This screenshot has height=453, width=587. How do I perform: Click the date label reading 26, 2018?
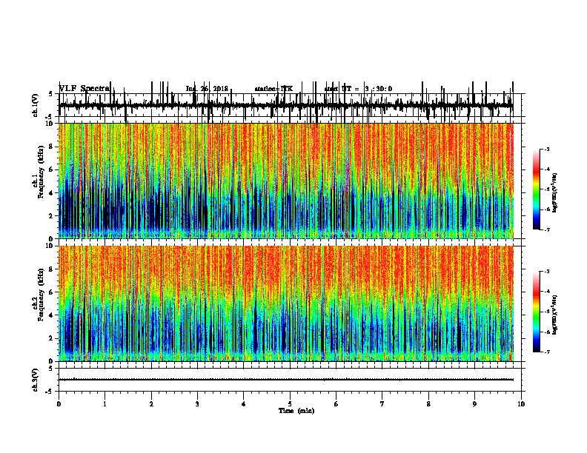(x=215, y=89)
